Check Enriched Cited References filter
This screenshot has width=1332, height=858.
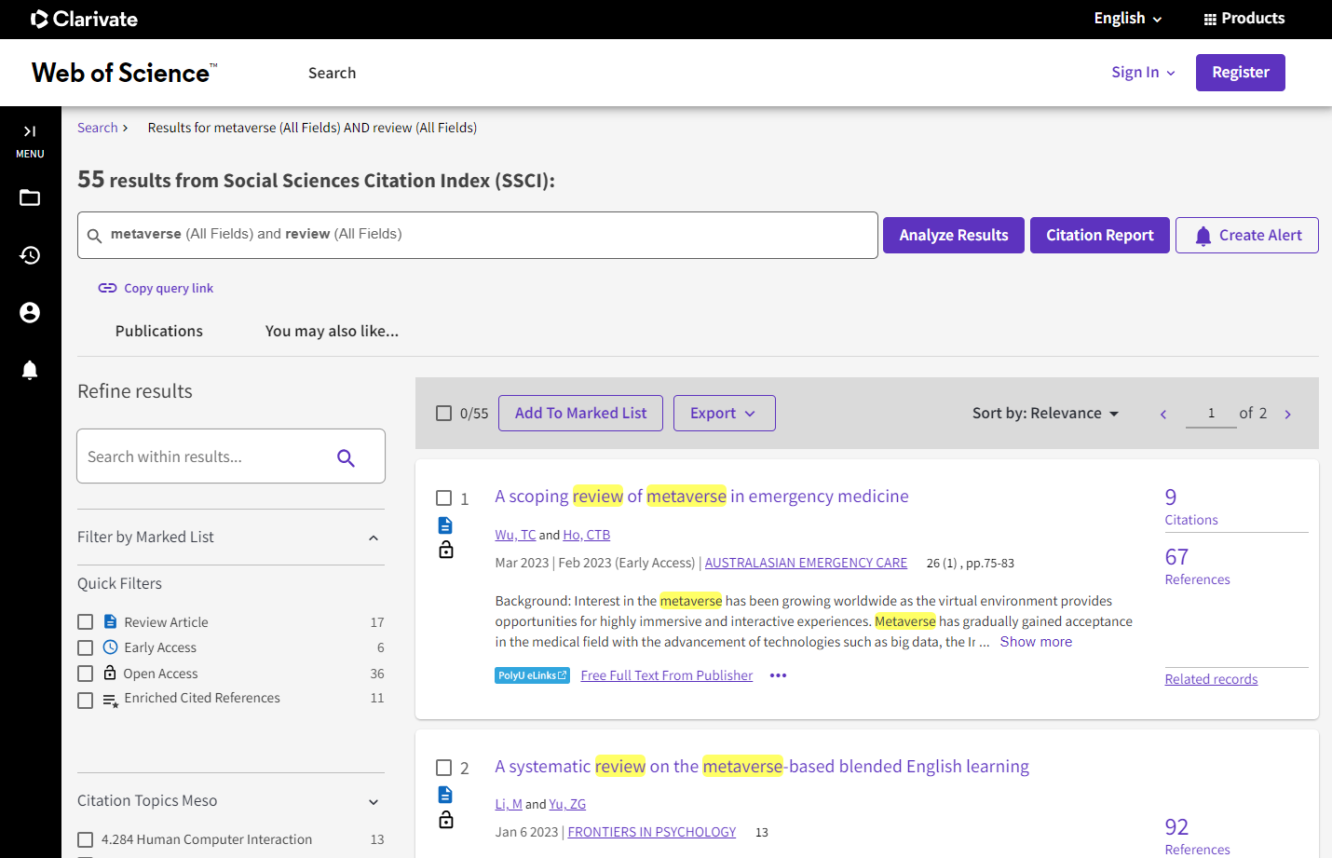pos(86,701)
